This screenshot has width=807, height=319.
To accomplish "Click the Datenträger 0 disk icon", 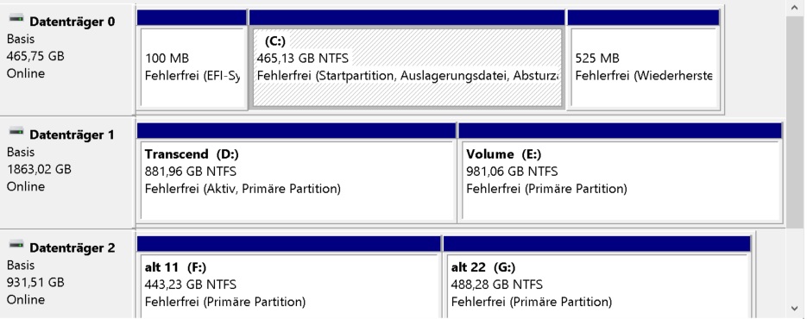I will click(x=16, y=19).
